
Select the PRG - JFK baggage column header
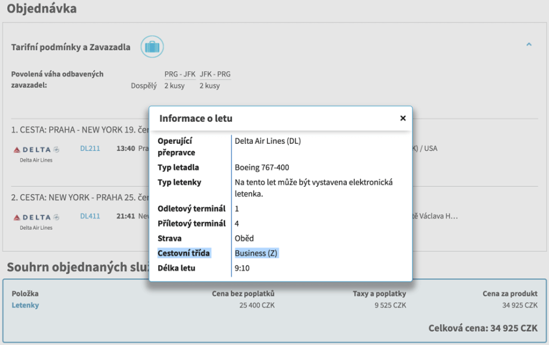180,75
